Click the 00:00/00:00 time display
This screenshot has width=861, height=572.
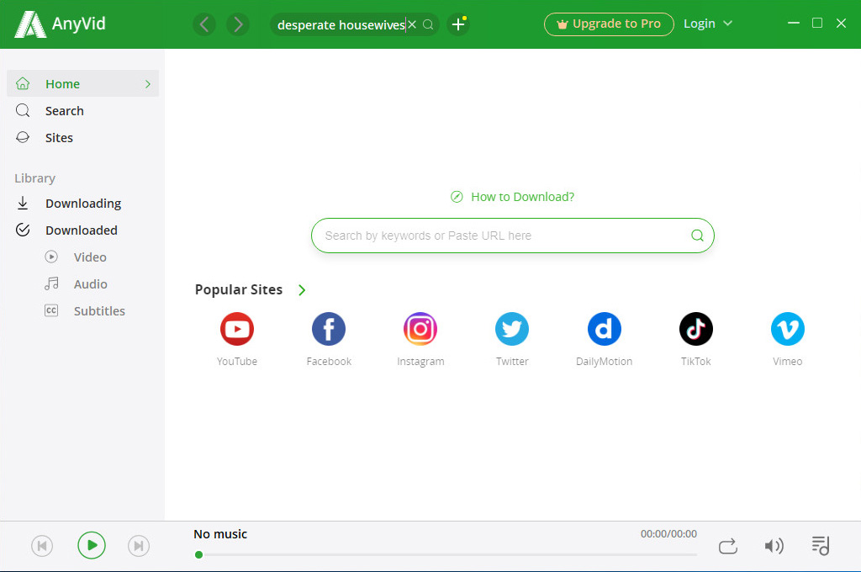pyautogui.click(x=668, y=534)
